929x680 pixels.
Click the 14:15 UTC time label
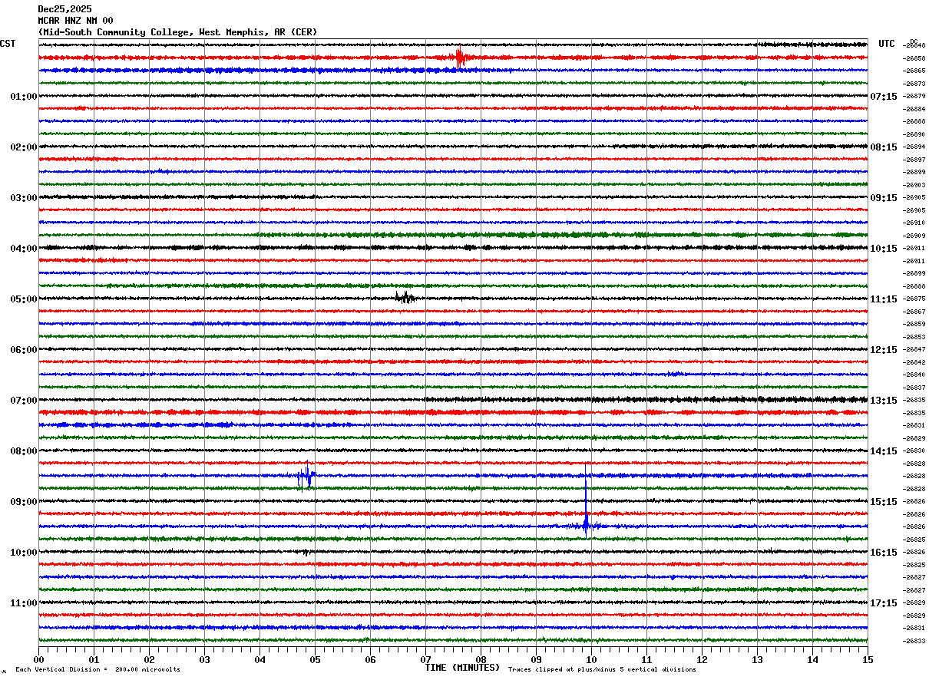884,451
